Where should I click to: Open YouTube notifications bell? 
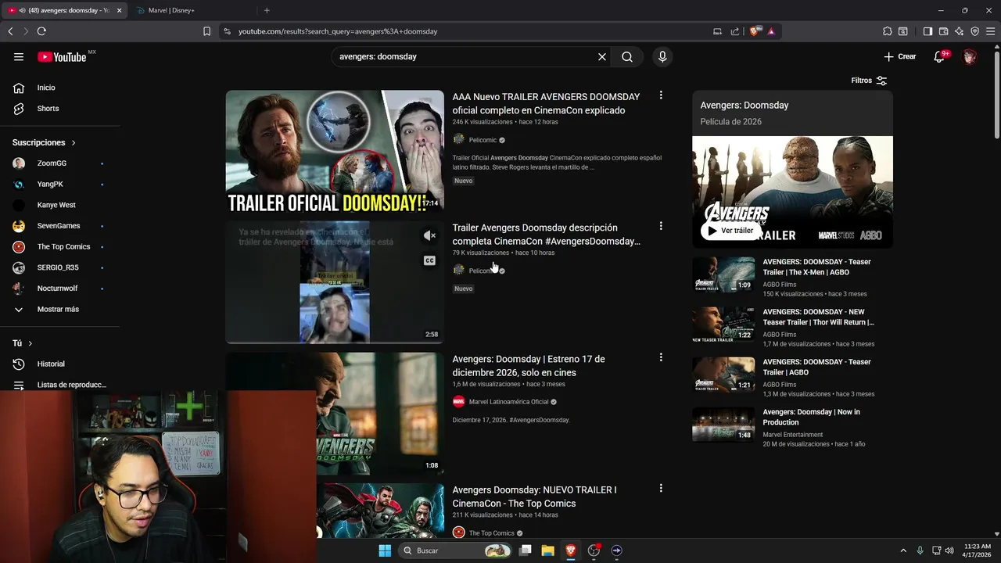(x=940, y=56)
